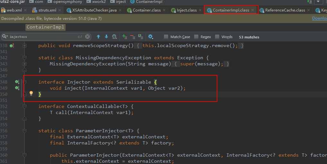Enable Match Case checkbox
Viewport: 327px width, 164px height.
[x=166, y=37]
